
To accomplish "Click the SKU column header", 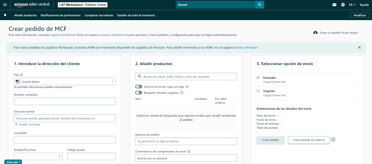I will pyautogui.click(x=138, y=99).
